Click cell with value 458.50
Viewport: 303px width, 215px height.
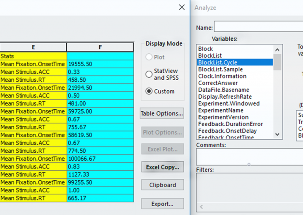coord(100,80)
